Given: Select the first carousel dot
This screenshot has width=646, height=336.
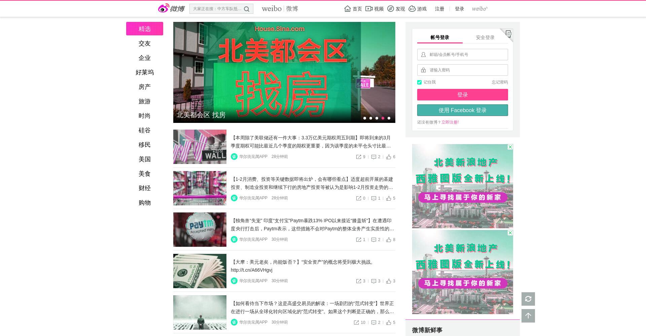Looking at the screenshot, I should point(365,118).
